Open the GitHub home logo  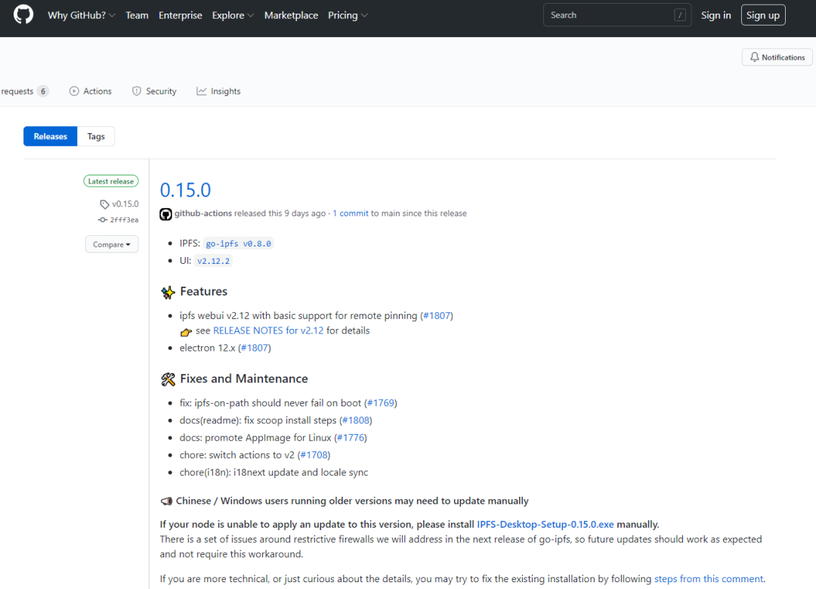pos(23,14)
